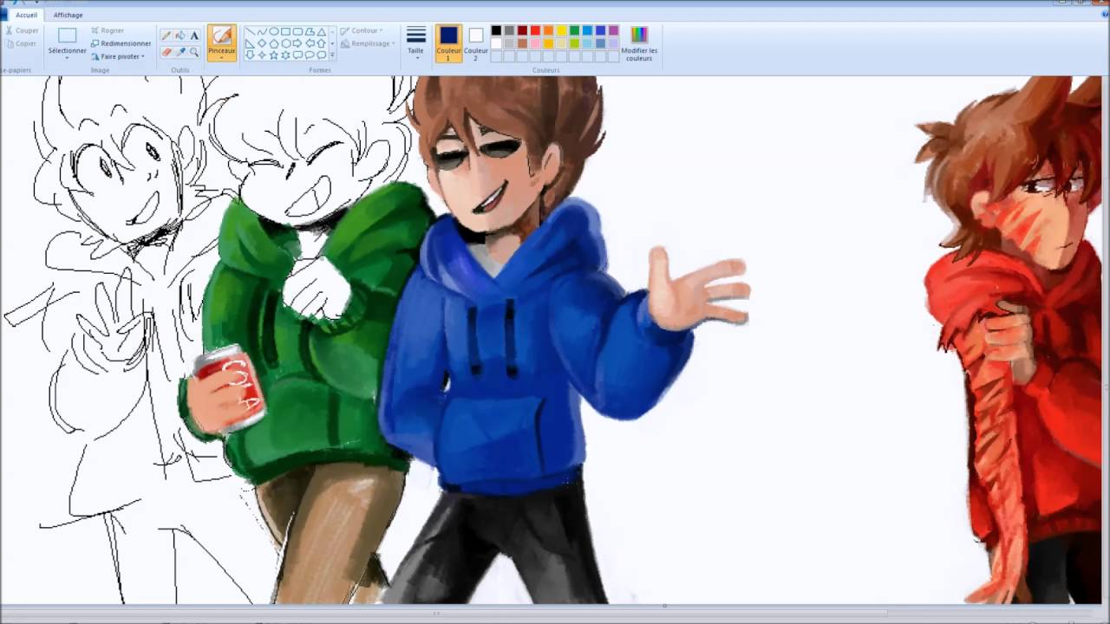Choose the right arrow shape
This screenshot has height=624, width=1110.
click(297, 43)
